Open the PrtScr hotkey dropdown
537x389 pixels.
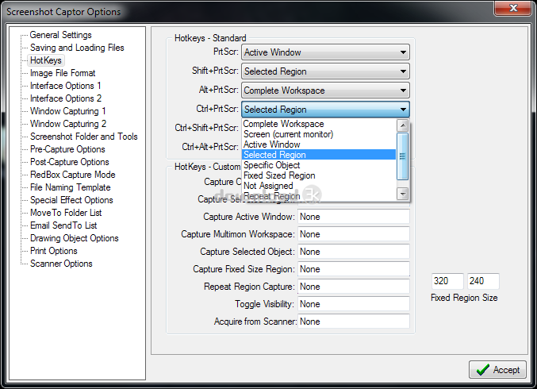pos(325,52)
